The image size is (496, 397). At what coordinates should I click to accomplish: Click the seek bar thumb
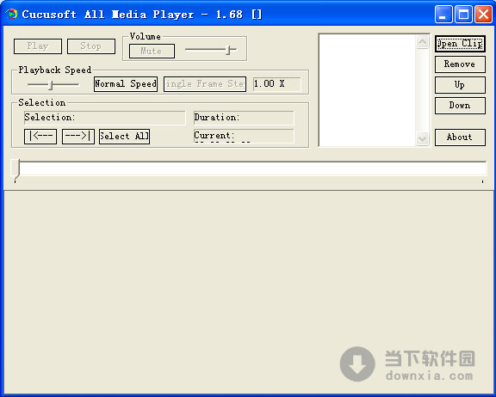pos(15,168)
